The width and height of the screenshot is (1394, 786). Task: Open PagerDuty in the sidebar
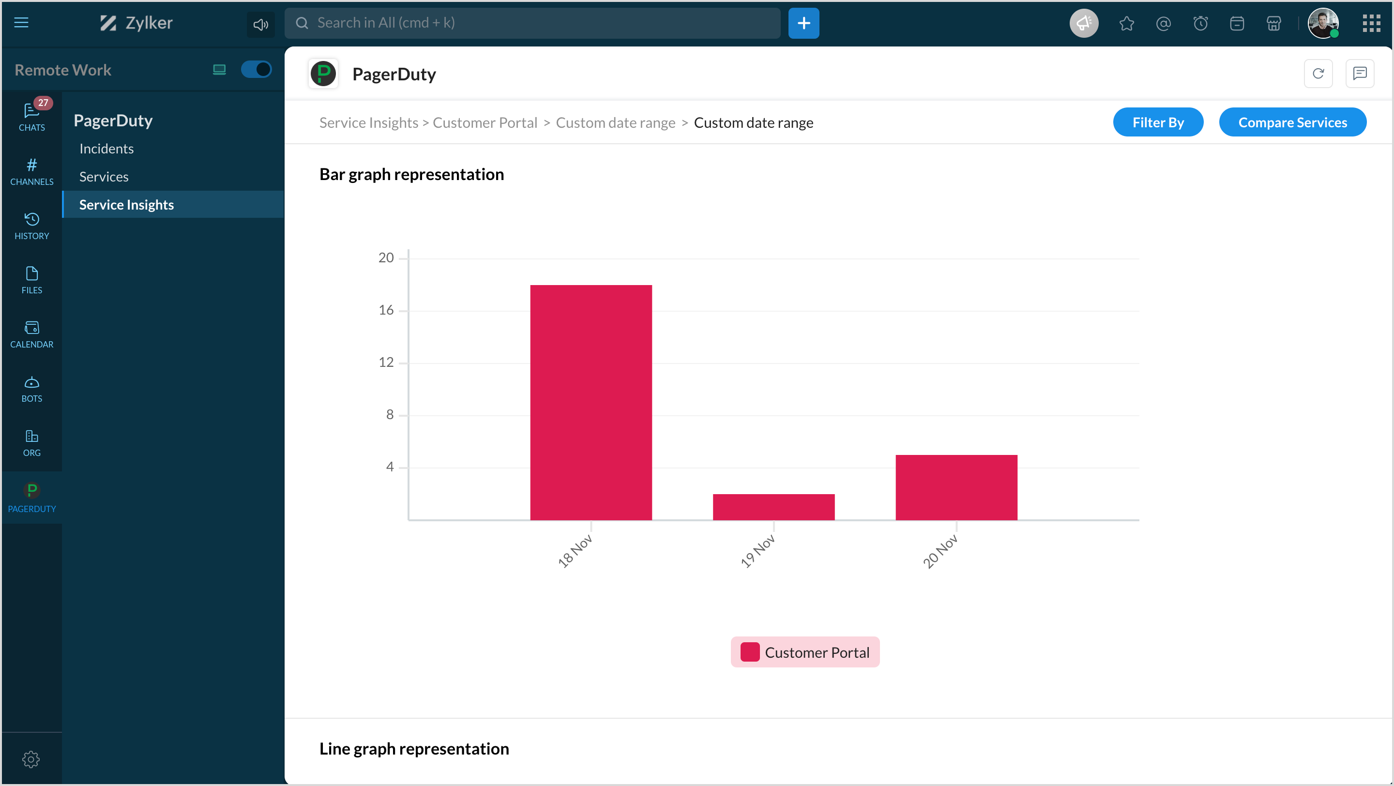(32, 498)
